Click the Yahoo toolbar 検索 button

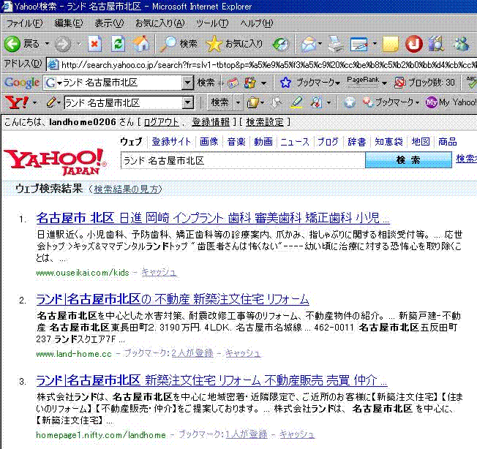tap(219, 102)
